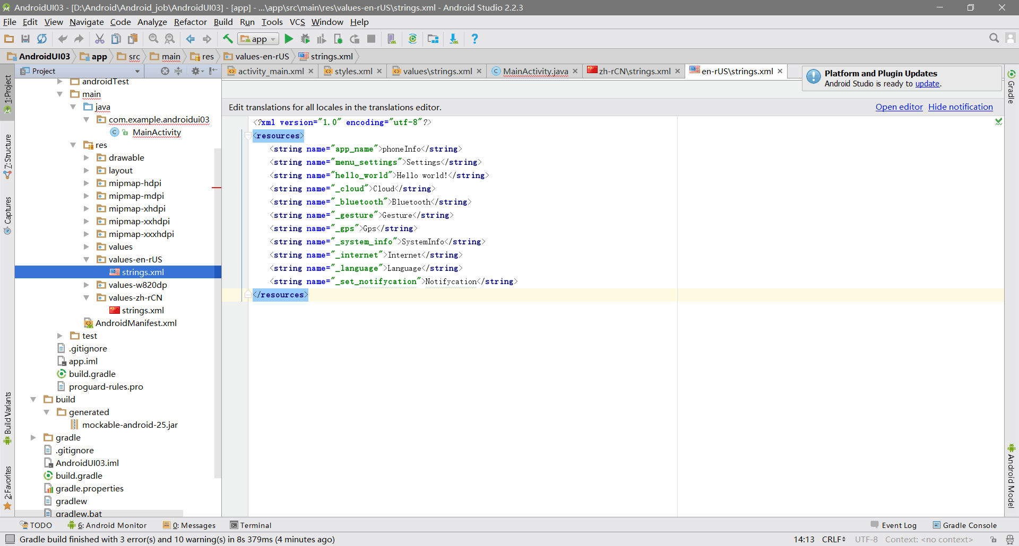This screenshot has width=1019, height=546.
Task: Open the Terminal tool window
Action: click(x=251, y=525)
